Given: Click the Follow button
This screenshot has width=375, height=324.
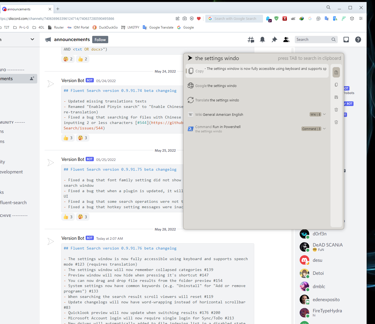Looking at the screenshot, I should pos(100,39).
